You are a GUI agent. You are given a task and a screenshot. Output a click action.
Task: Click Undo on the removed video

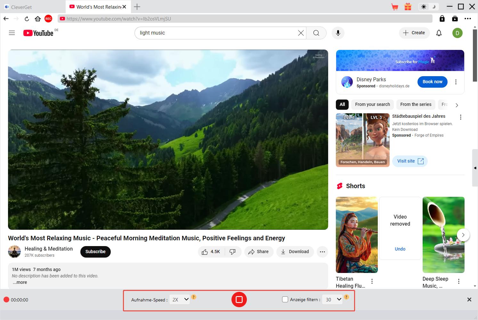point(400,249)
